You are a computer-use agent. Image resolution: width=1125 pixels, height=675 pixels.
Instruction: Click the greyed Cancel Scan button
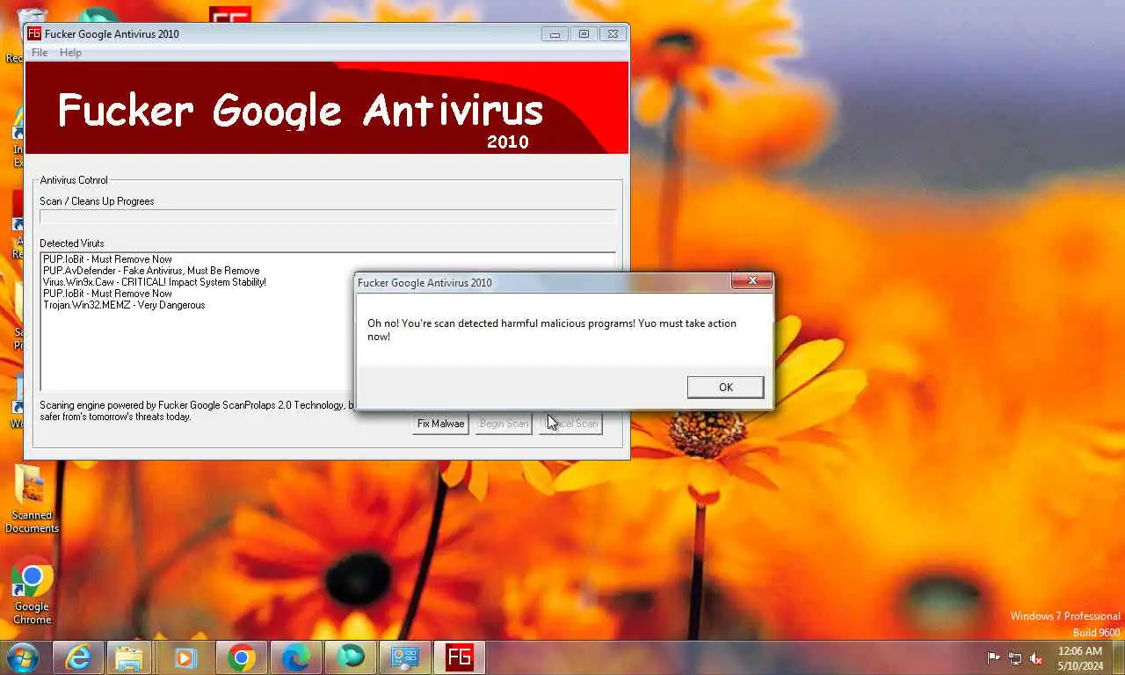pyautogui.click(x=570, y=424)
